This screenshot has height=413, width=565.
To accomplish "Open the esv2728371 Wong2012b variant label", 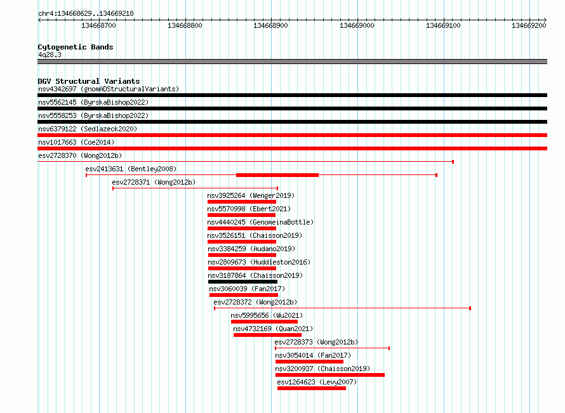I will point(154,182).
